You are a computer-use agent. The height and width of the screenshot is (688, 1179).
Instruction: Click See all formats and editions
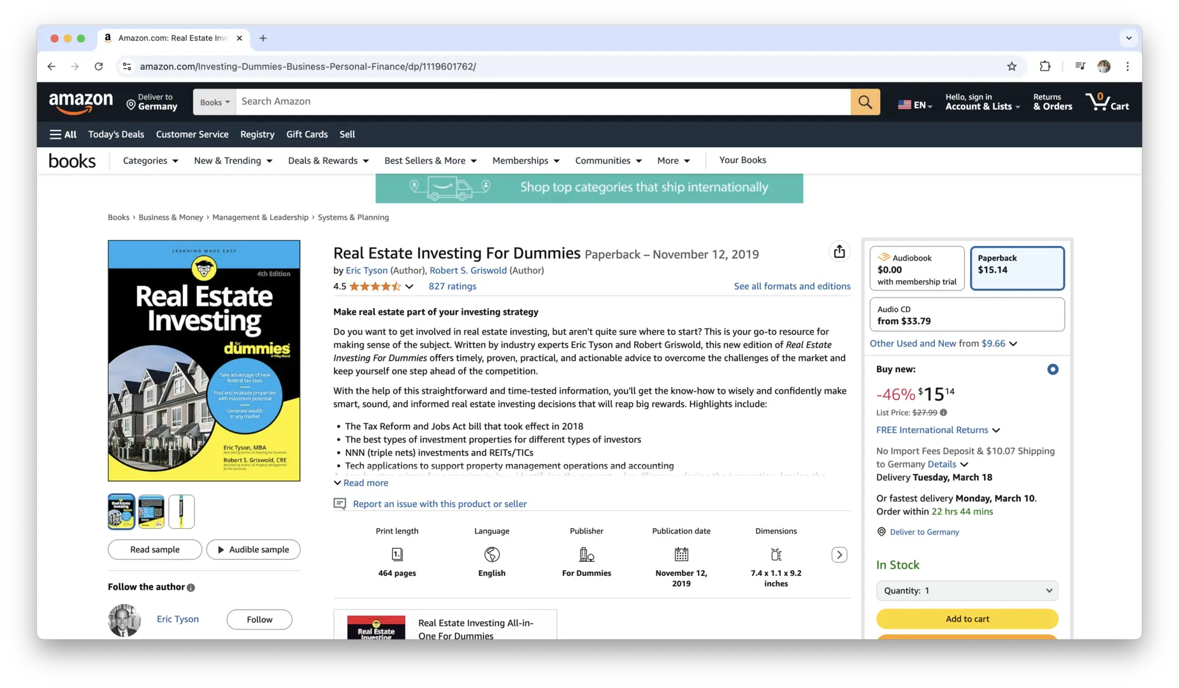tap(792, 287)
